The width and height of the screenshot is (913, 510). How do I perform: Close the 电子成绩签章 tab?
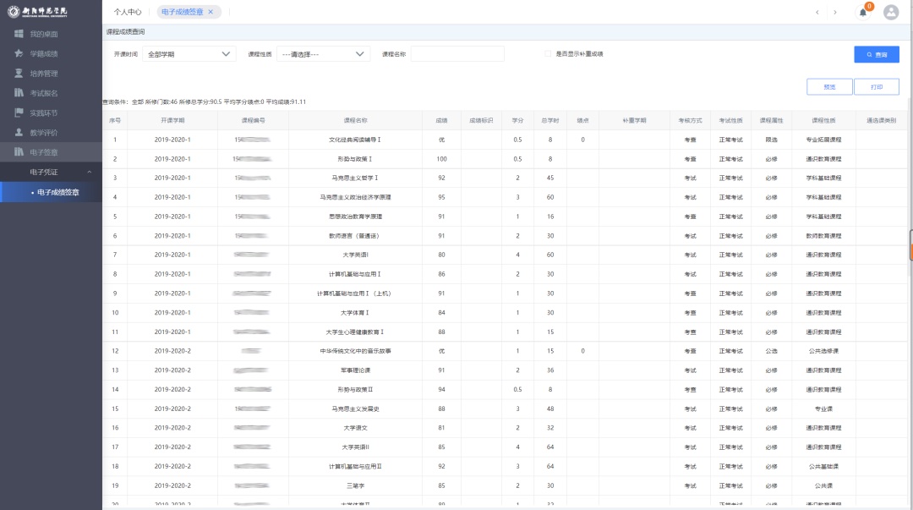pos(210,12)
